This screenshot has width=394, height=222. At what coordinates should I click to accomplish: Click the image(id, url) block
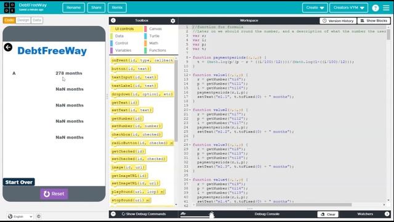point(128,167)
